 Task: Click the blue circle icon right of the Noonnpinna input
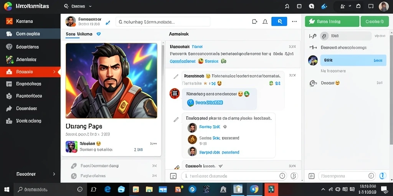(382, 176)
